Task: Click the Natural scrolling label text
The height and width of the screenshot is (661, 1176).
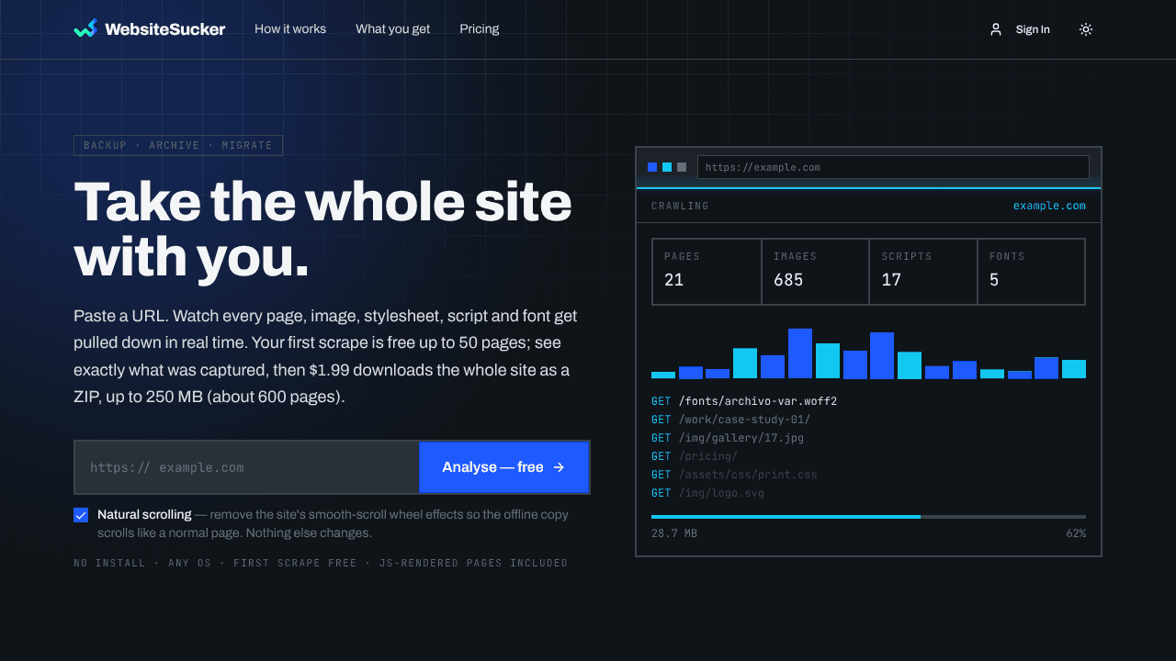Action: tap(144, 515)
